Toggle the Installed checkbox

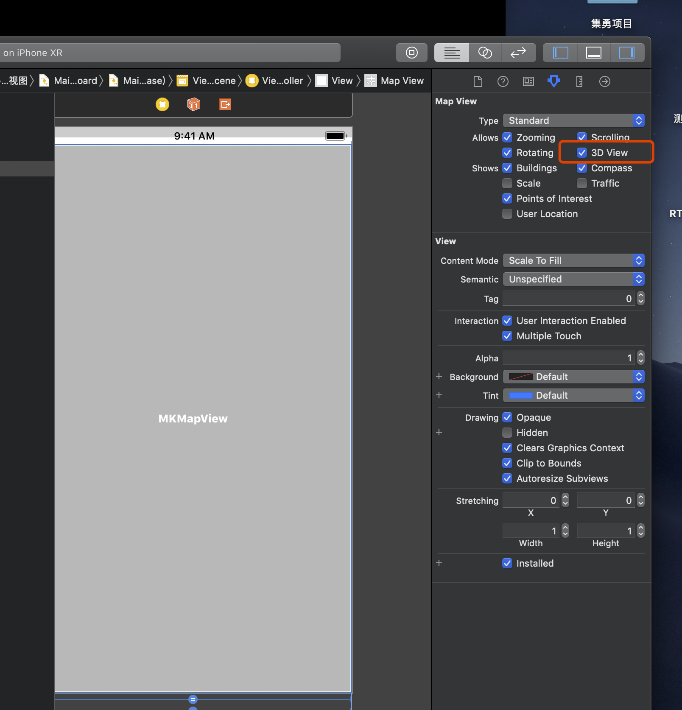tap(507, 563)
